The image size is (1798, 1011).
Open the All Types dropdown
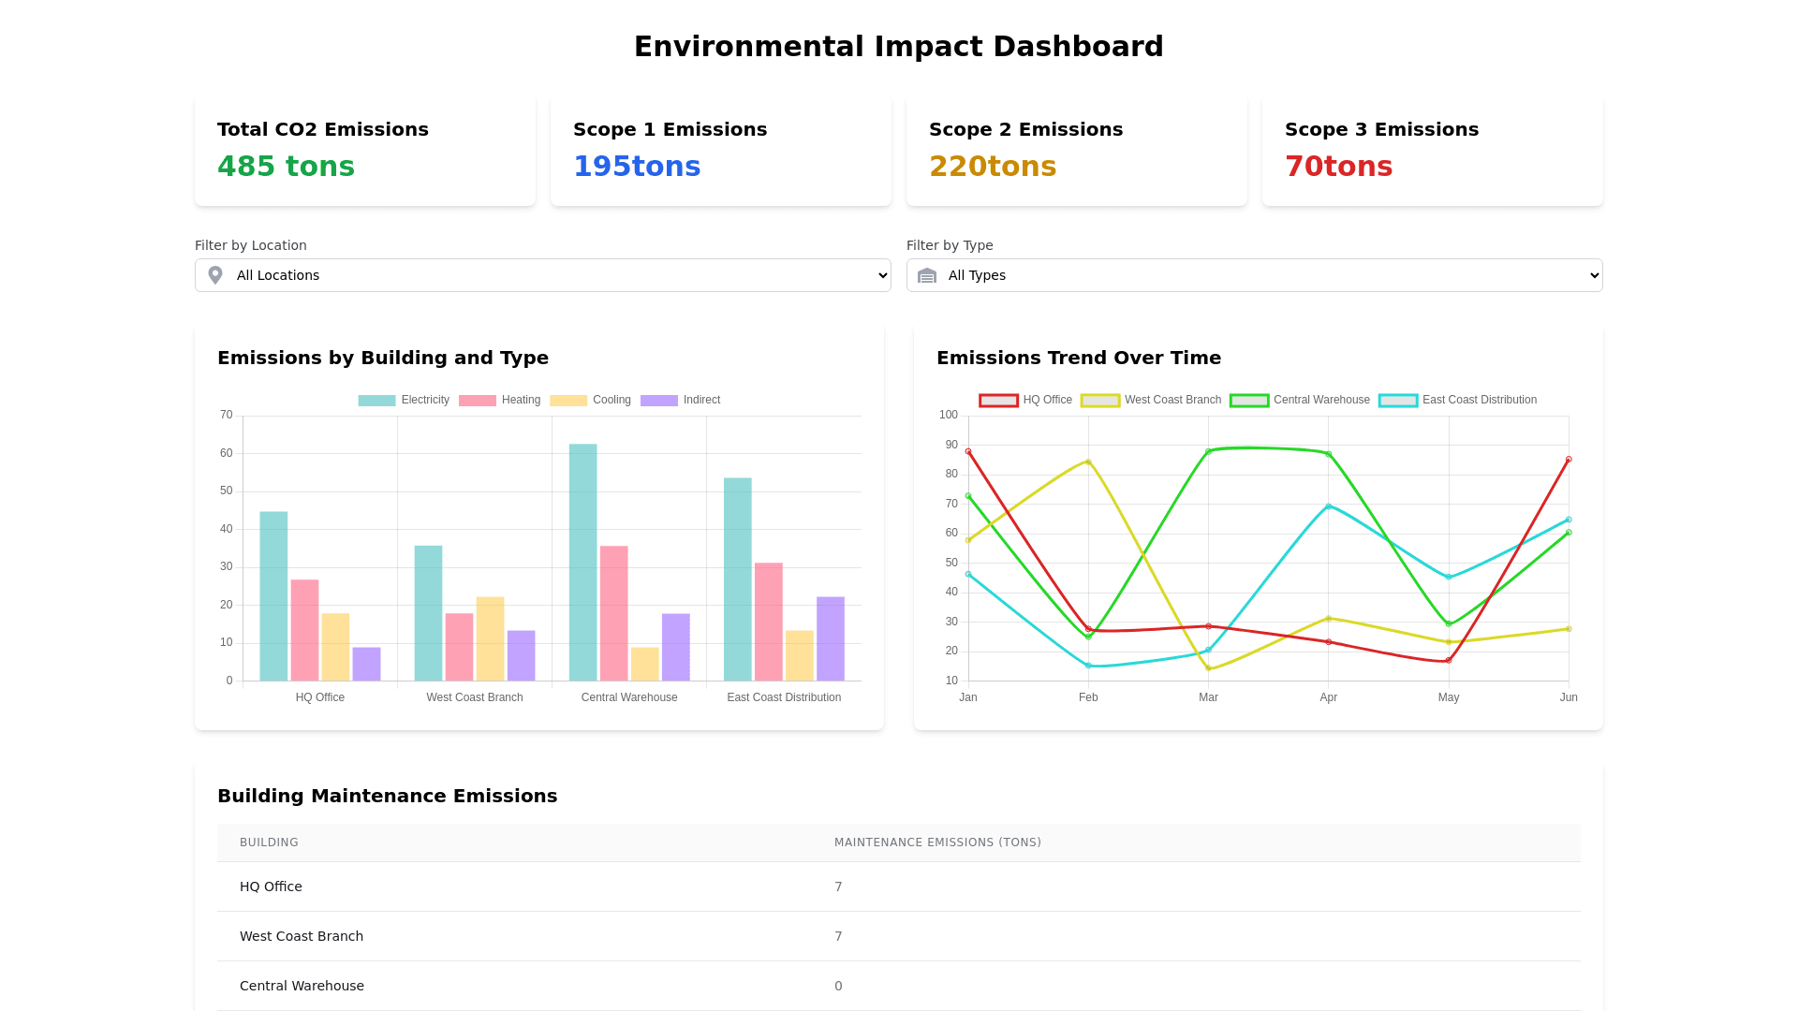1255,275
